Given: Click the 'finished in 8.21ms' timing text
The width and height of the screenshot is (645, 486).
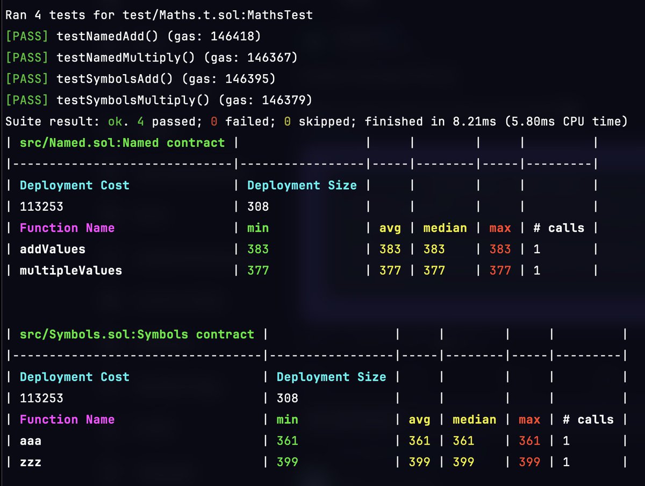Looking at the screenshot, I should 430,121.
